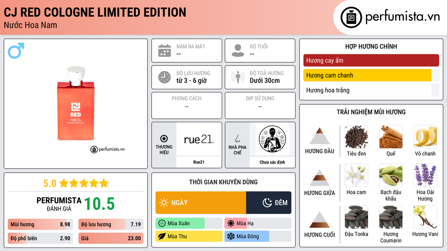
Task: Click the sillage icon for Độ toả hương
Action: (x=238, y=77)
